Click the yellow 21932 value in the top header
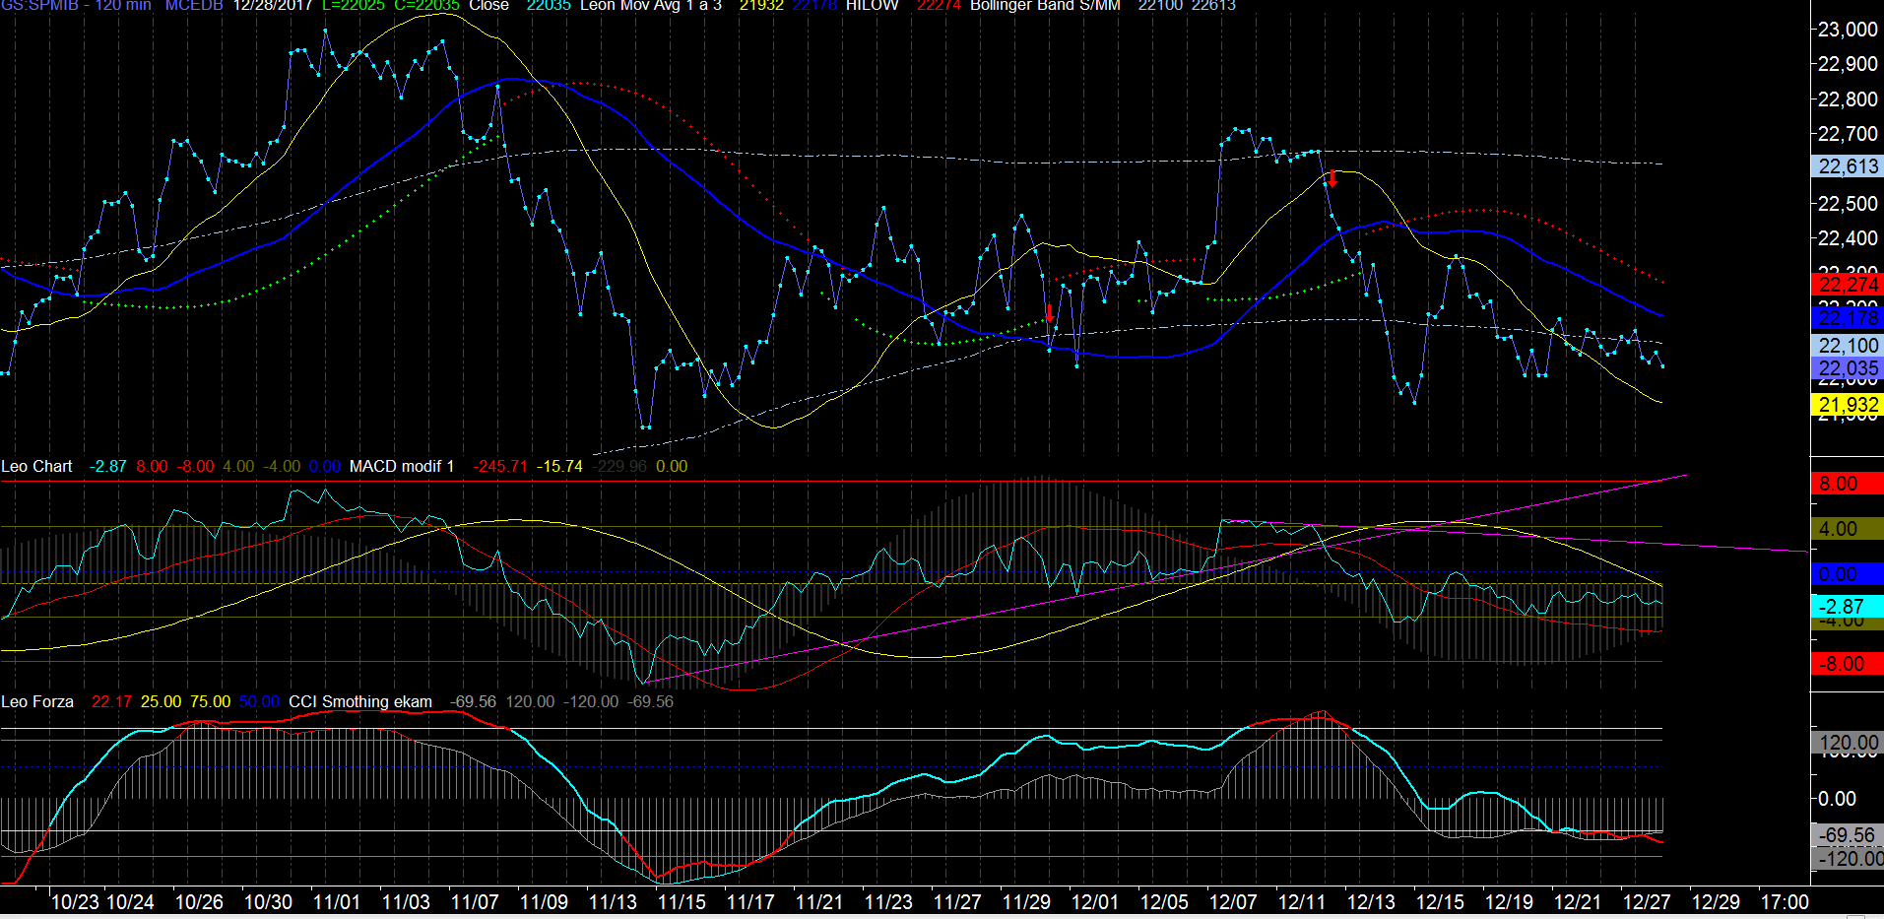 761,5
